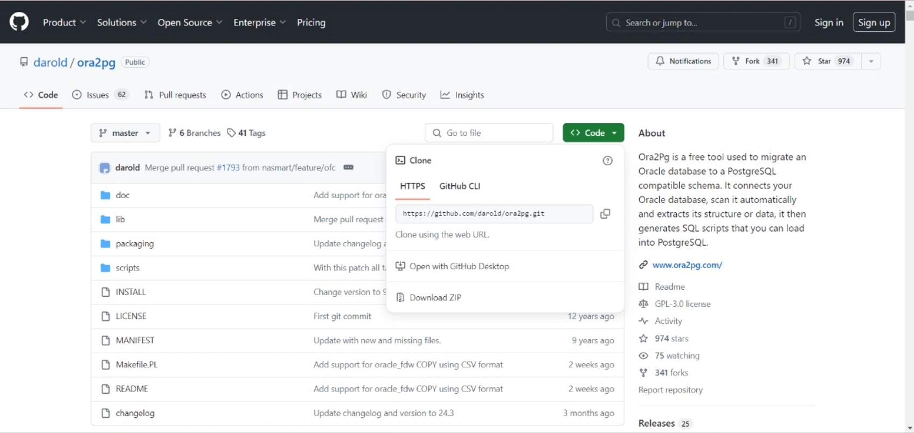Screen dimensions: 914x433
Task: Click the book icon next to Readme
Action: (x=643, y=287)
